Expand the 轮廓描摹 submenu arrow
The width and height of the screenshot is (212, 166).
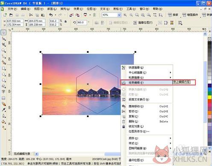point(171,78)
